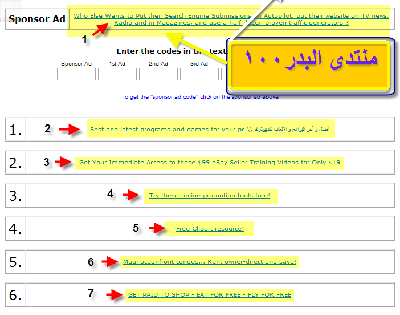Open the 'Free Clipart resource!' link

tap(209, 229)
